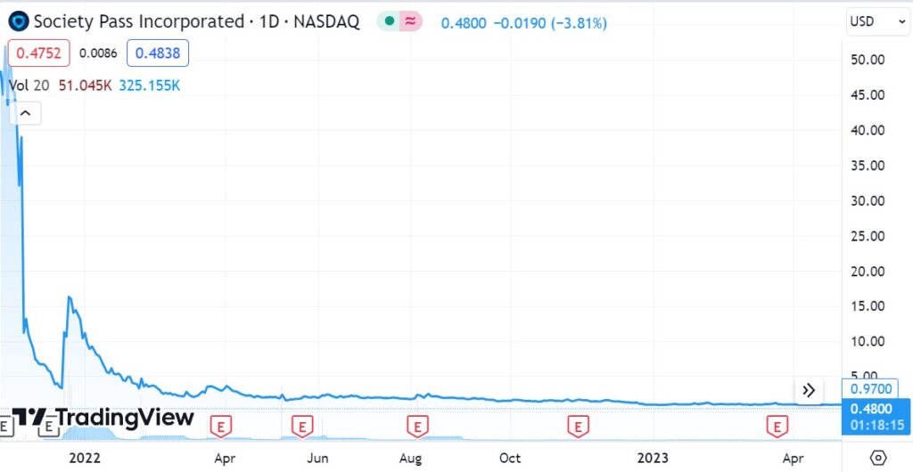Click the scroll to most recent bar arrows
Image resolution: width=913 pixels, height=472 pixels.
point(809,390)
